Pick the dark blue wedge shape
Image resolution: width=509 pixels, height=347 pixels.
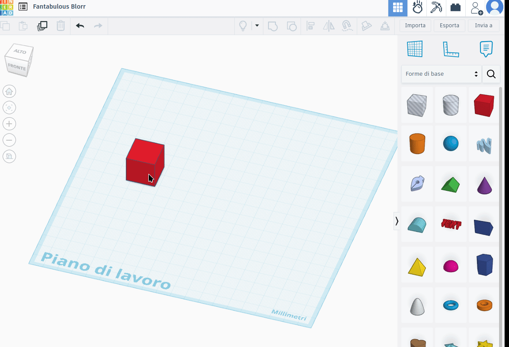pyautogui.click(x=483, y=227)
